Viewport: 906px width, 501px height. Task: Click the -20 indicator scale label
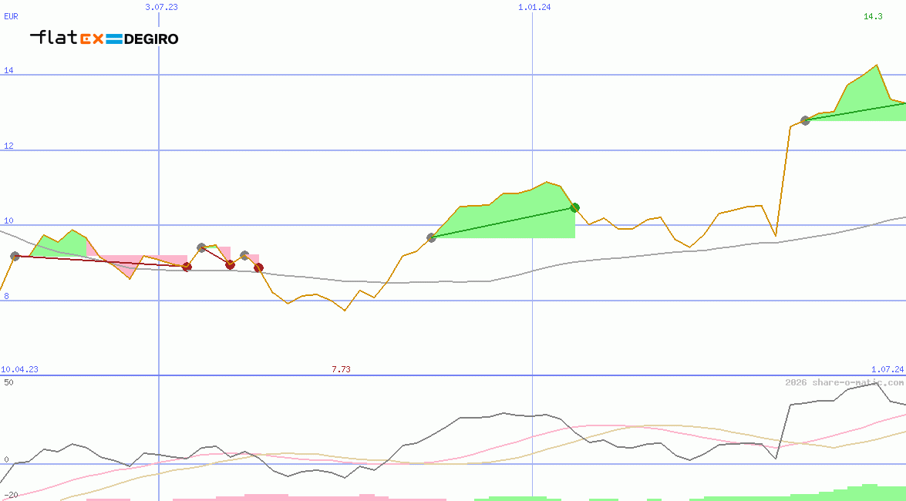tap(10, 495)
